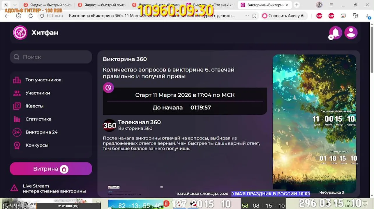Switch to the first Яндекс tab
Image resolution: width=374 pixels, height=209 pixels.
tap(47, 5)
